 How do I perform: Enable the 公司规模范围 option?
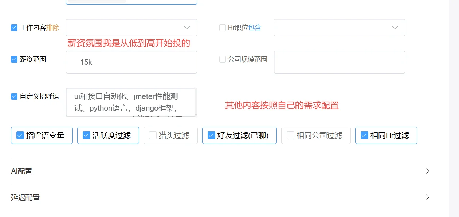222,59
